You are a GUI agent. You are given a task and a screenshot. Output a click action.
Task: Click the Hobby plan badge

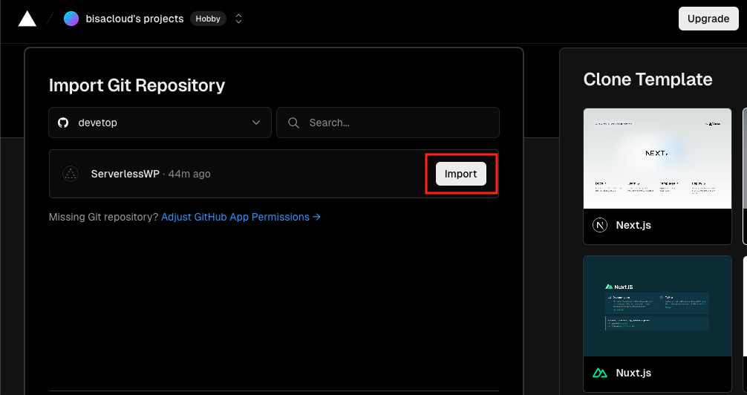tap(208, 19)
